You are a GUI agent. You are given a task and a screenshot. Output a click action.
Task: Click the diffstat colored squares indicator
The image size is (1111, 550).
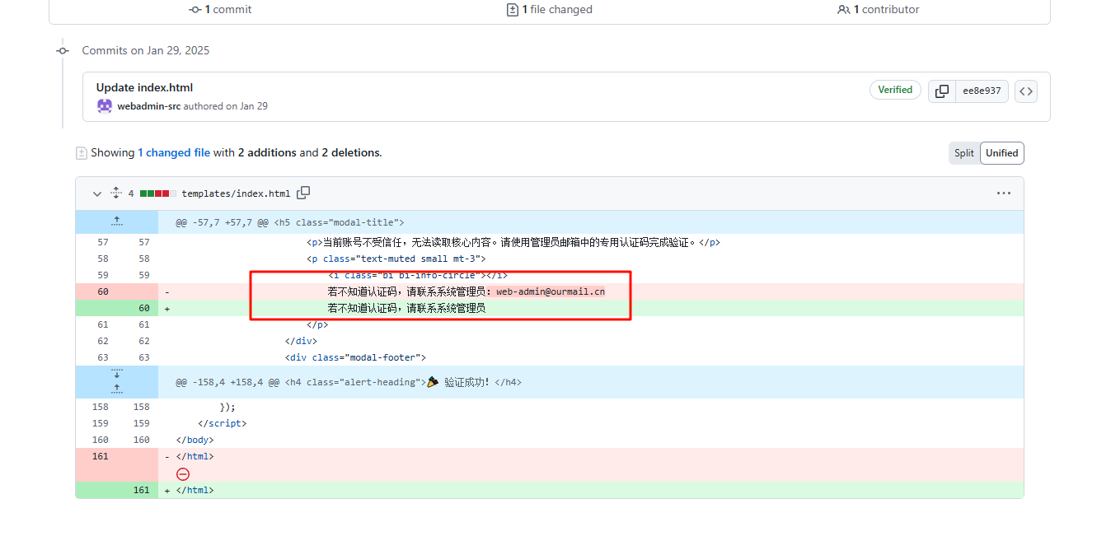(157, 193)
